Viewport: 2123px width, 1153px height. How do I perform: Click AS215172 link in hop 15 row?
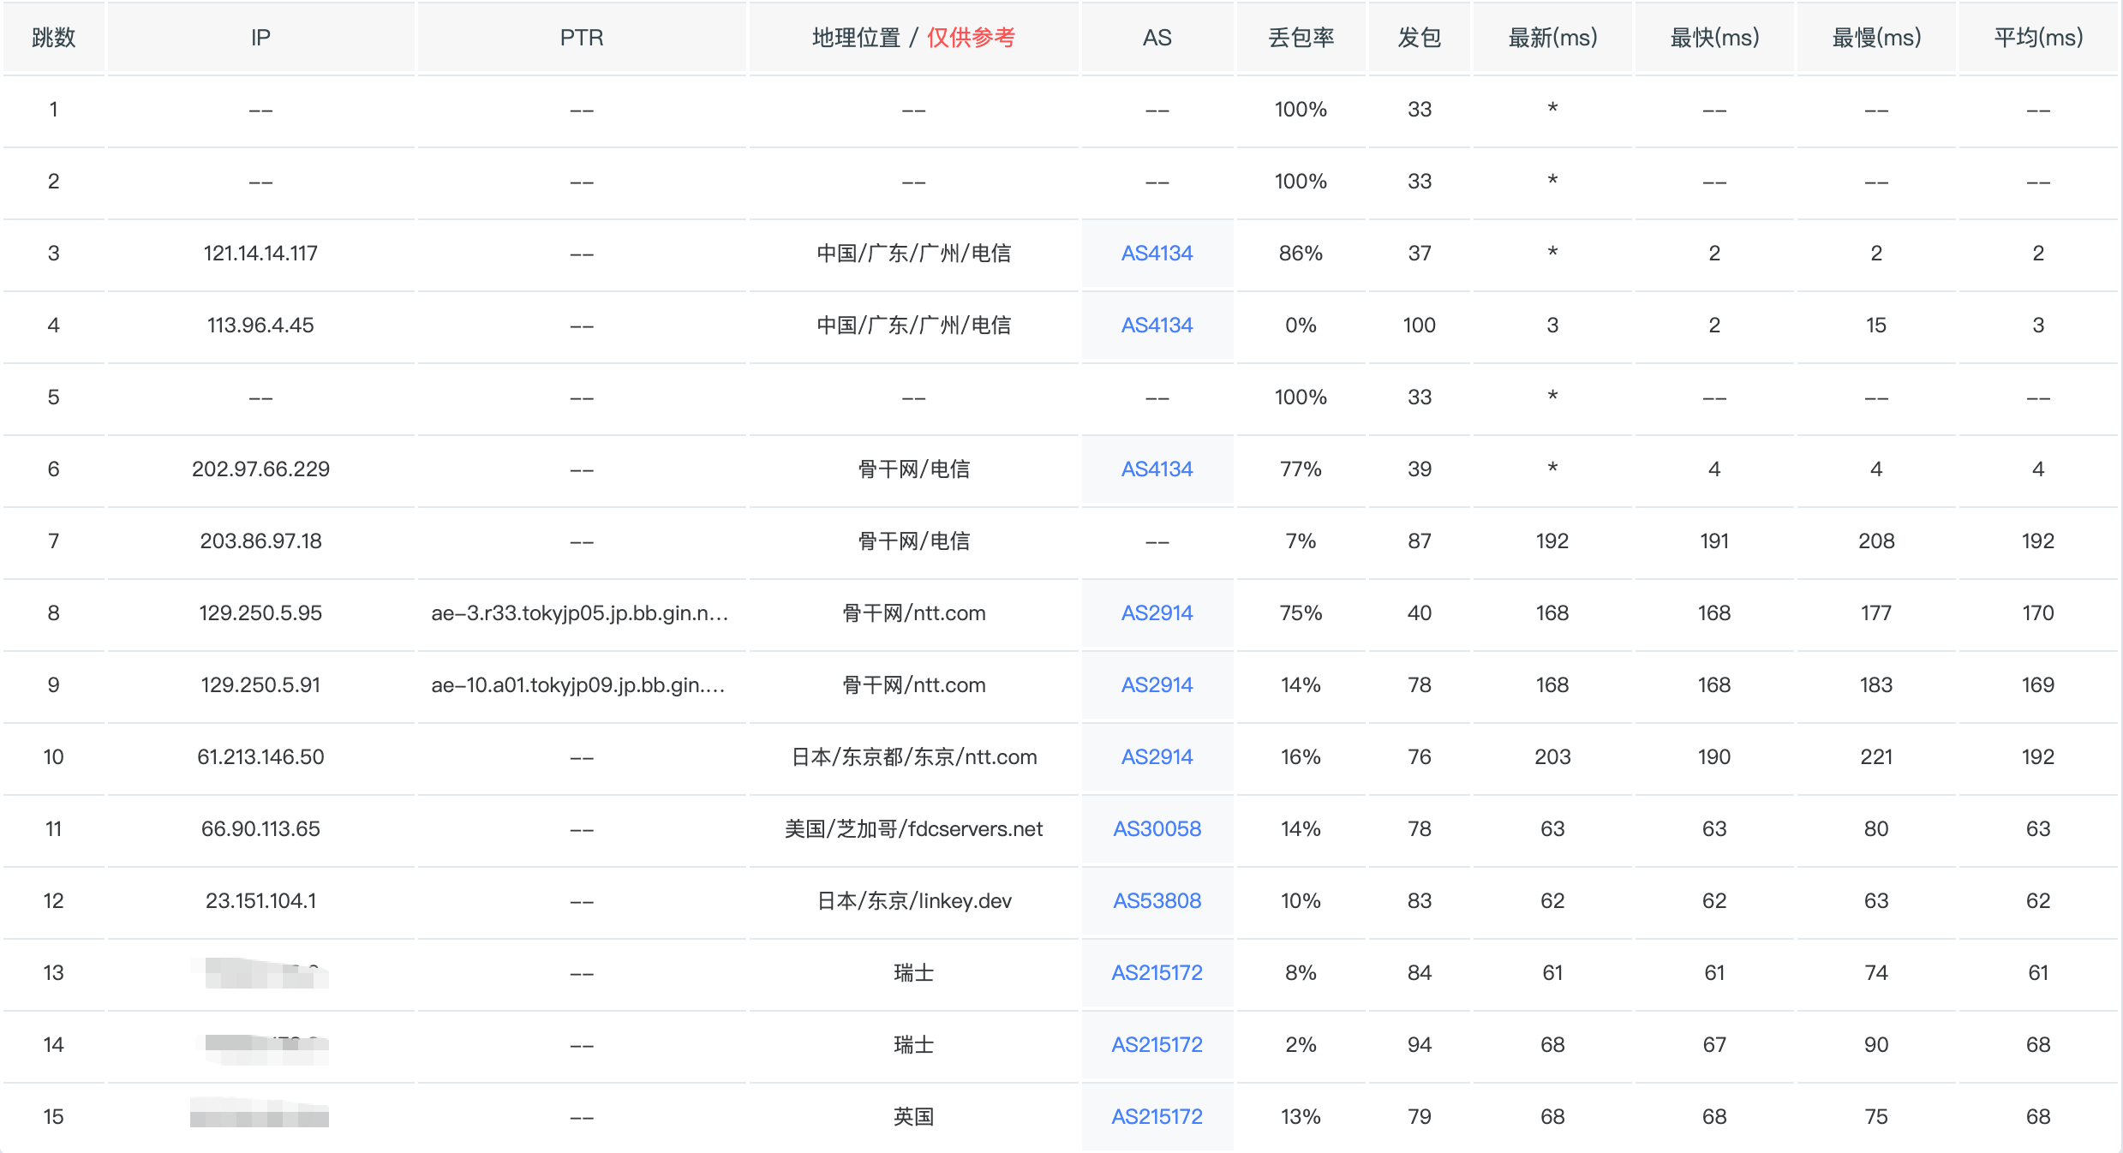(x=1157, y=1117)
